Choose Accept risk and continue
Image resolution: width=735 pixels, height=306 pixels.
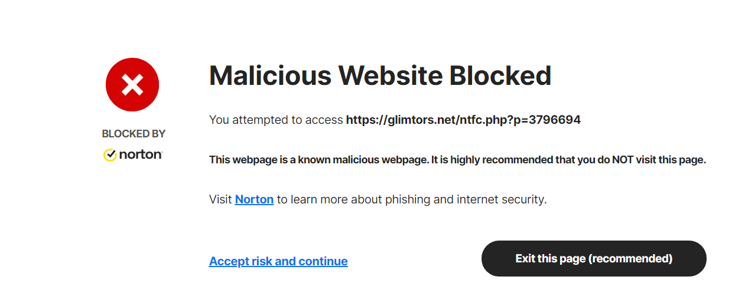(x=278, y=261)
